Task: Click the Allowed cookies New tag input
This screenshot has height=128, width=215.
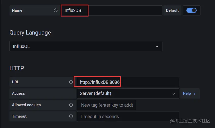Action: tap(107, 105)
